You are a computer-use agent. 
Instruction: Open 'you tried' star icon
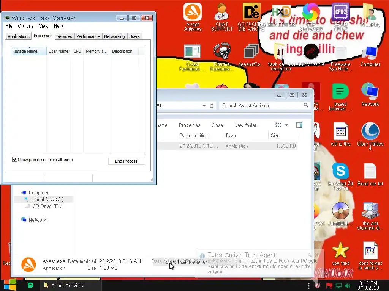[x=340, y=254]
